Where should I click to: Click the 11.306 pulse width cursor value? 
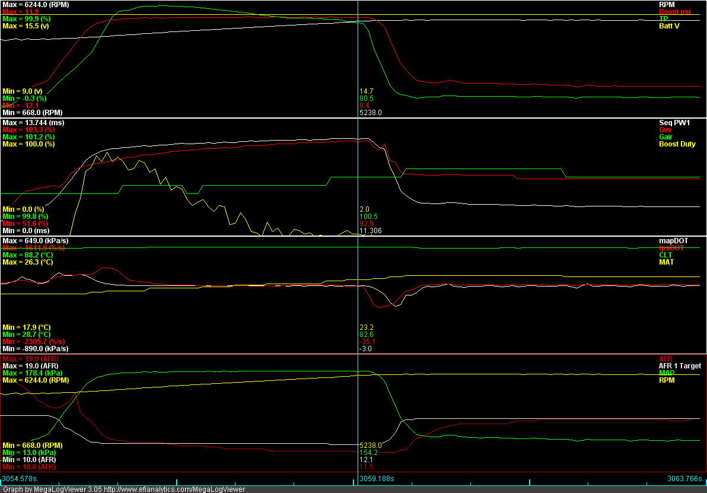pos(371,231)
